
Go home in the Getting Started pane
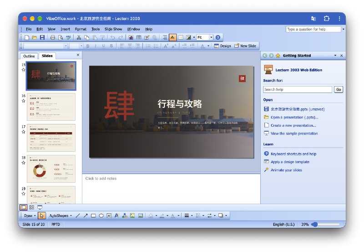point(278,56)
